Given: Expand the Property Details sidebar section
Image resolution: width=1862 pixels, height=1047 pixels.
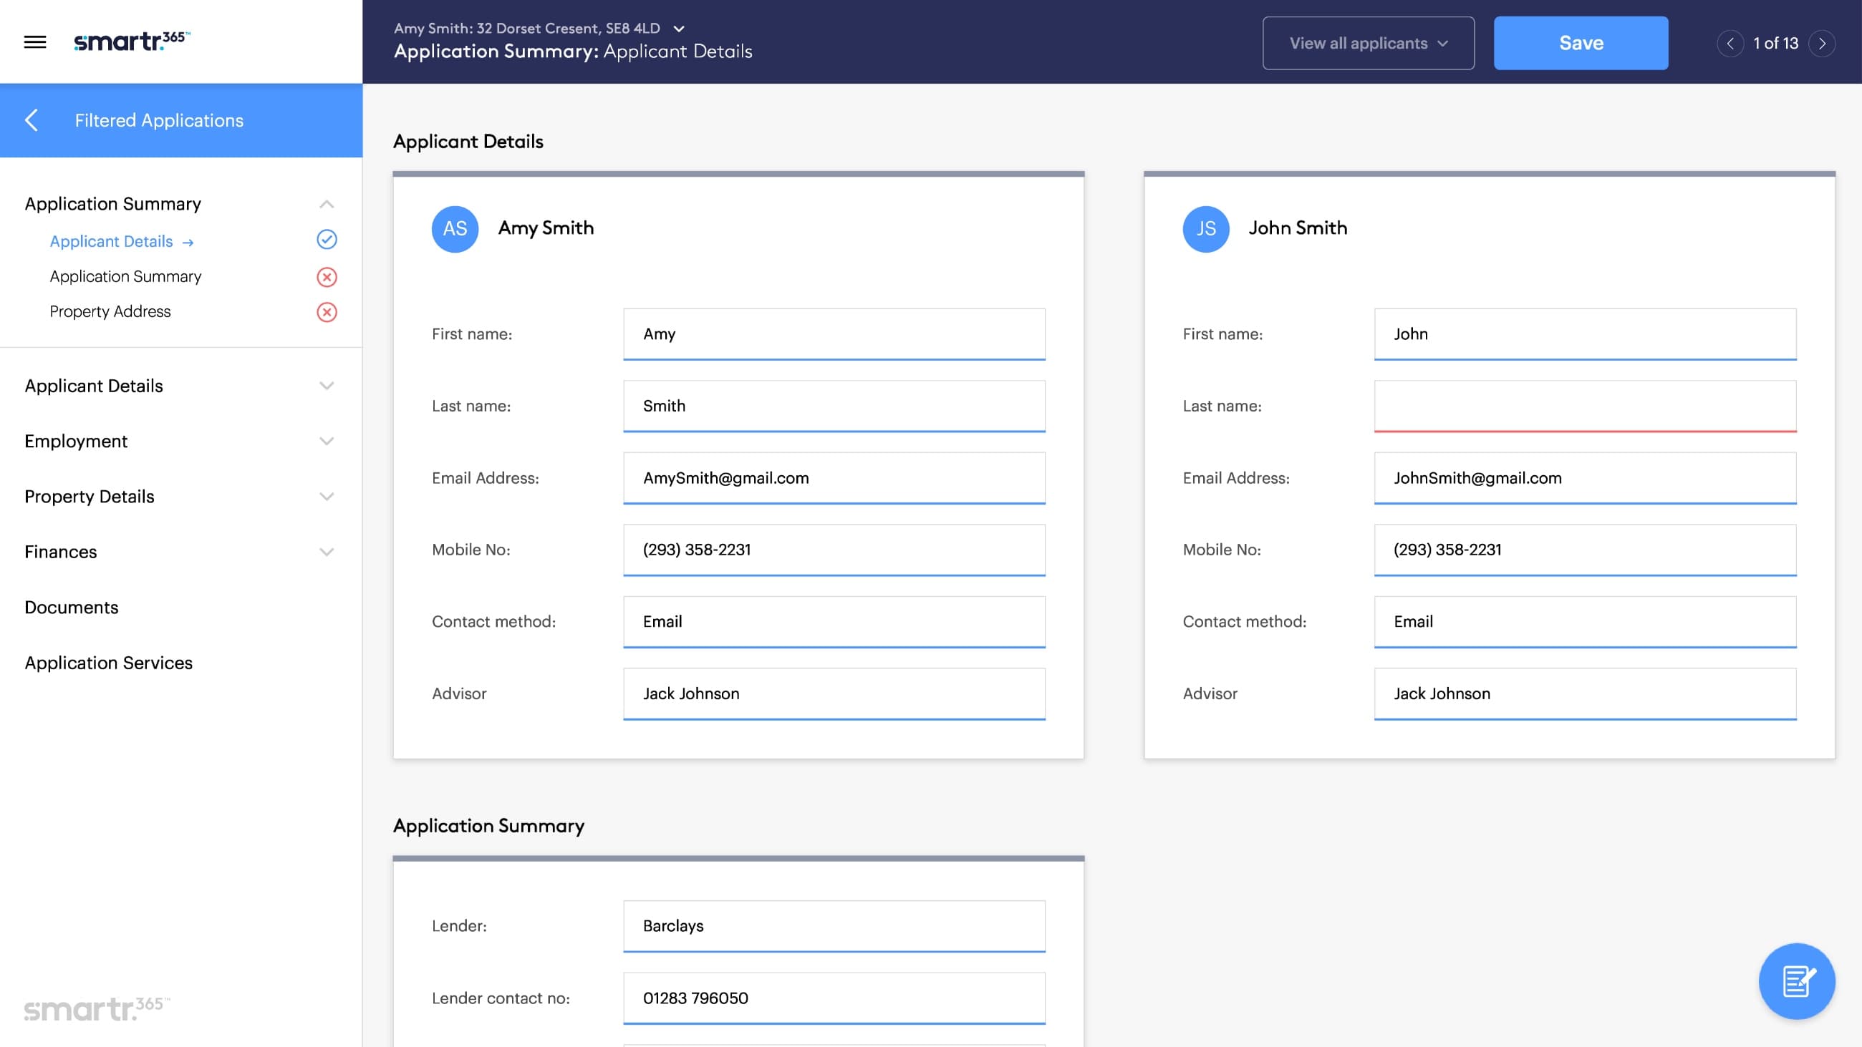Looking at the screenshot, I should (327, 497).
